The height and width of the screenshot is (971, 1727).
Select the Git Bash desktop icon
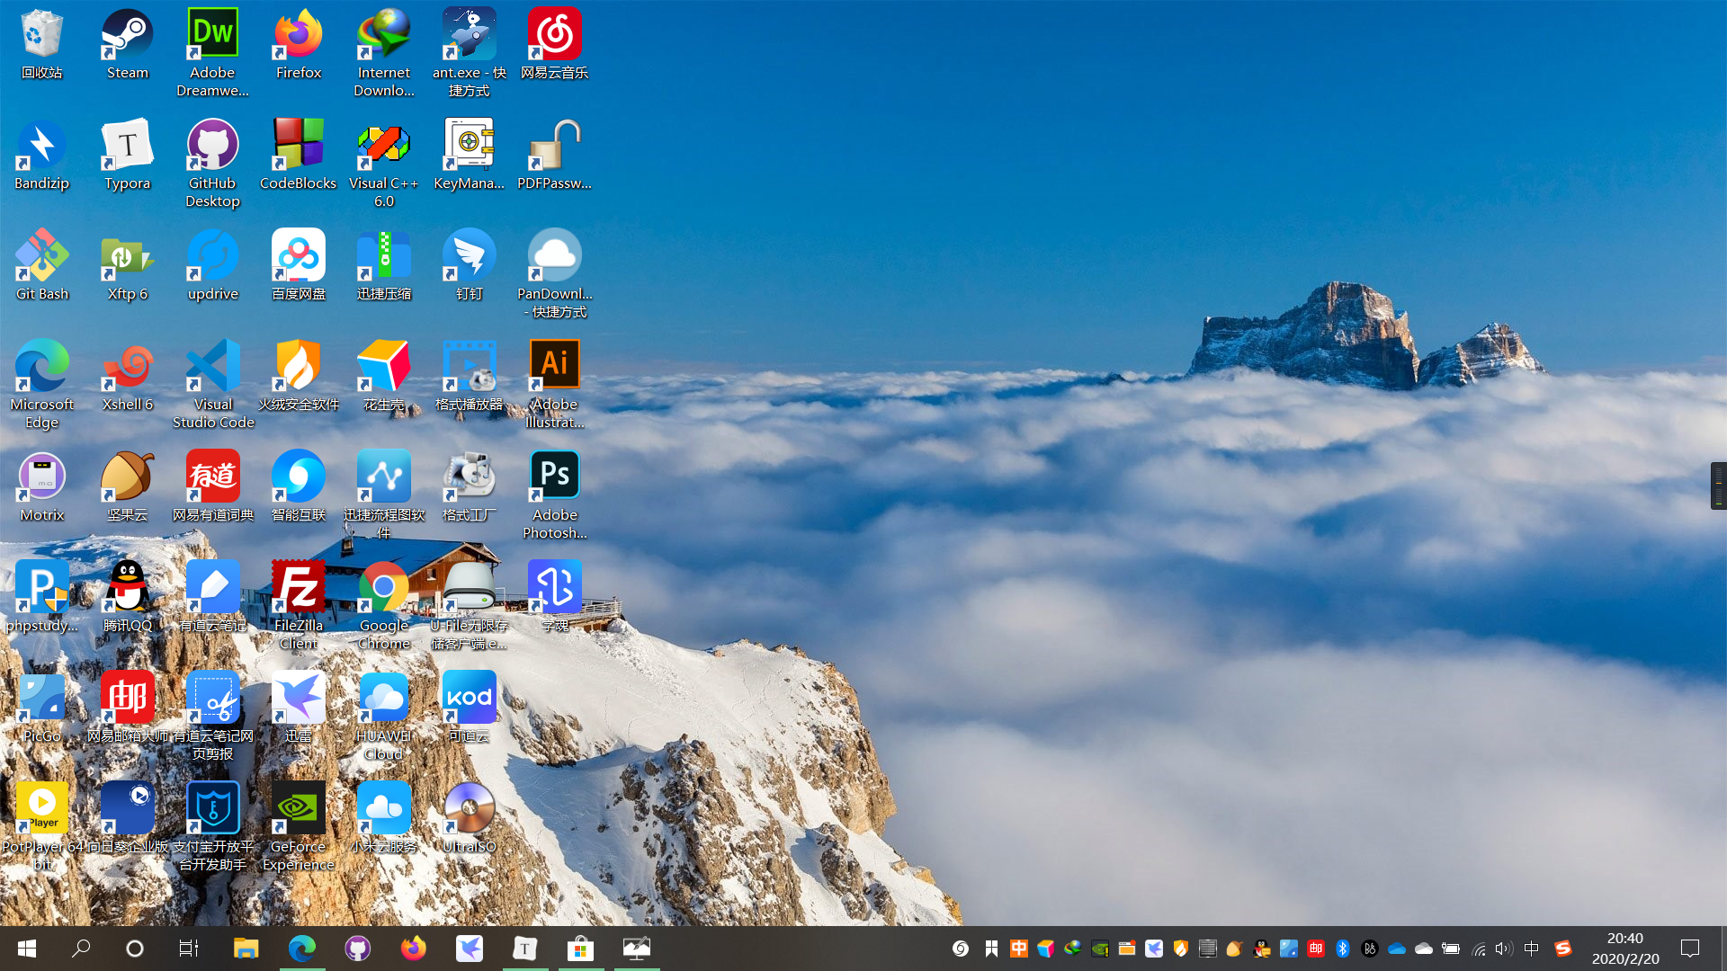[x=41, y=256]
